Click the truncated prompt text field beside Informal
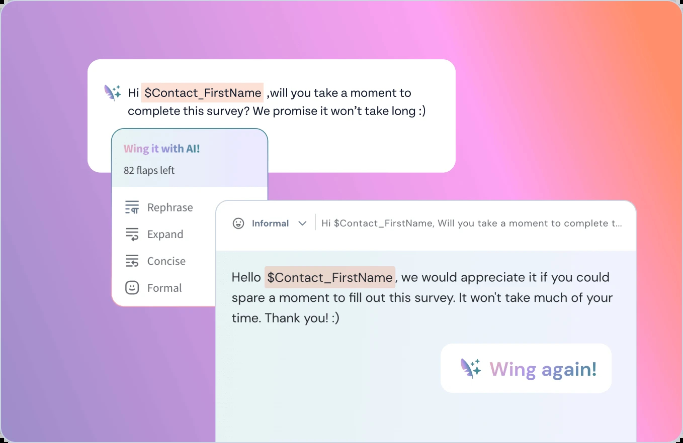 (x=472, y=224)
